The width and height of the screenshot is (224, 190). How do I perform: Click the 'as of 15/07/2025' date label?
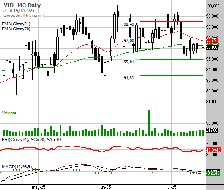pyautogui.click(x=19, y=11)
